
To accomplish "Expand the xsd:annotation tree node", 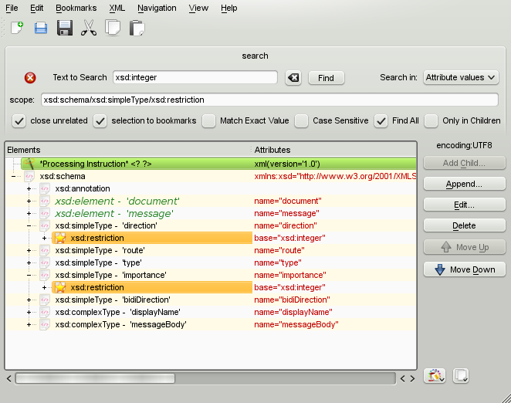I will tap(29, 188).
